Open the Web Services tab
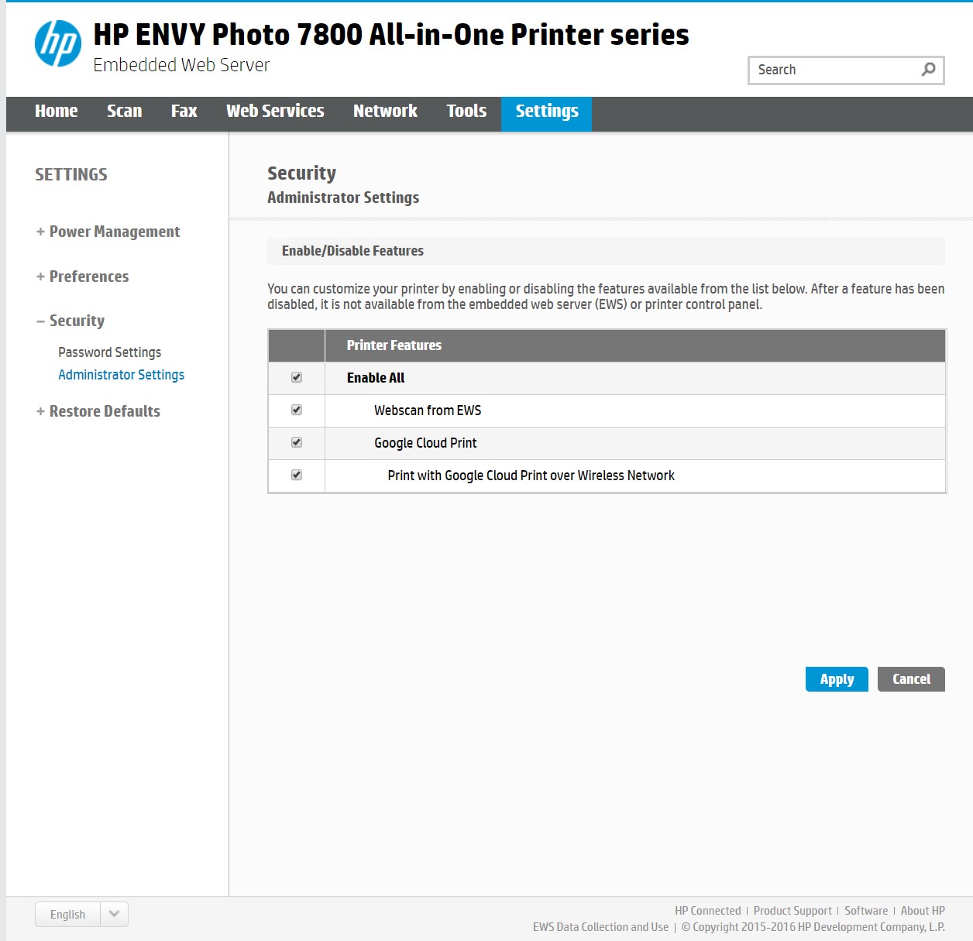 click(275, 112)
